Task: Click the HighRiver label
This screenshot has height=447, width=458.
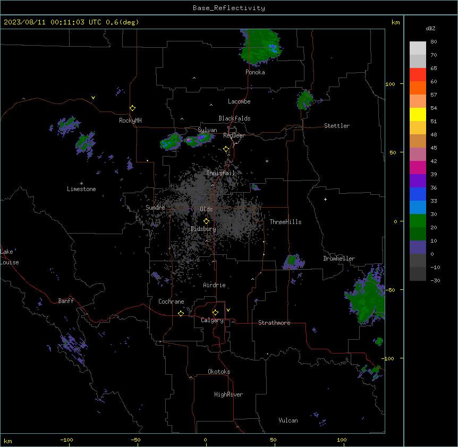Action: tap(228, 394)
